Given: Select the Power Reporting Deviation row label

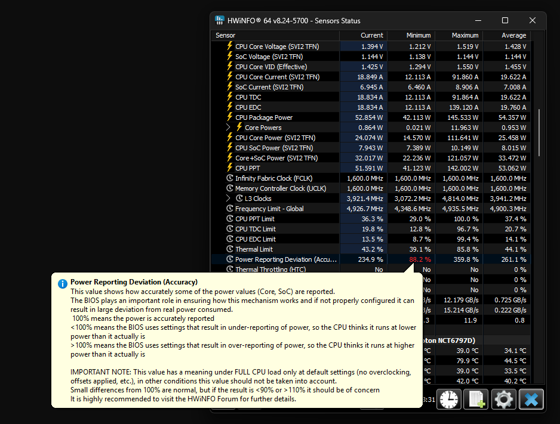Looking at the screenshot, I should (x=286, y=259).
